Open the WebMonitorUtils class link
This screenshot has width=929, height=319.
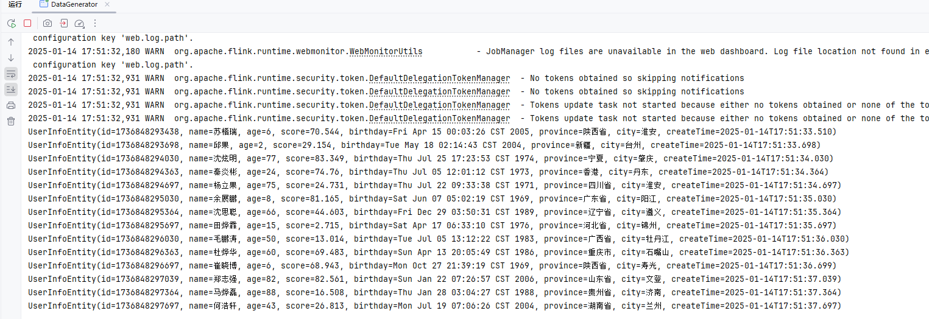click(386, 51)
